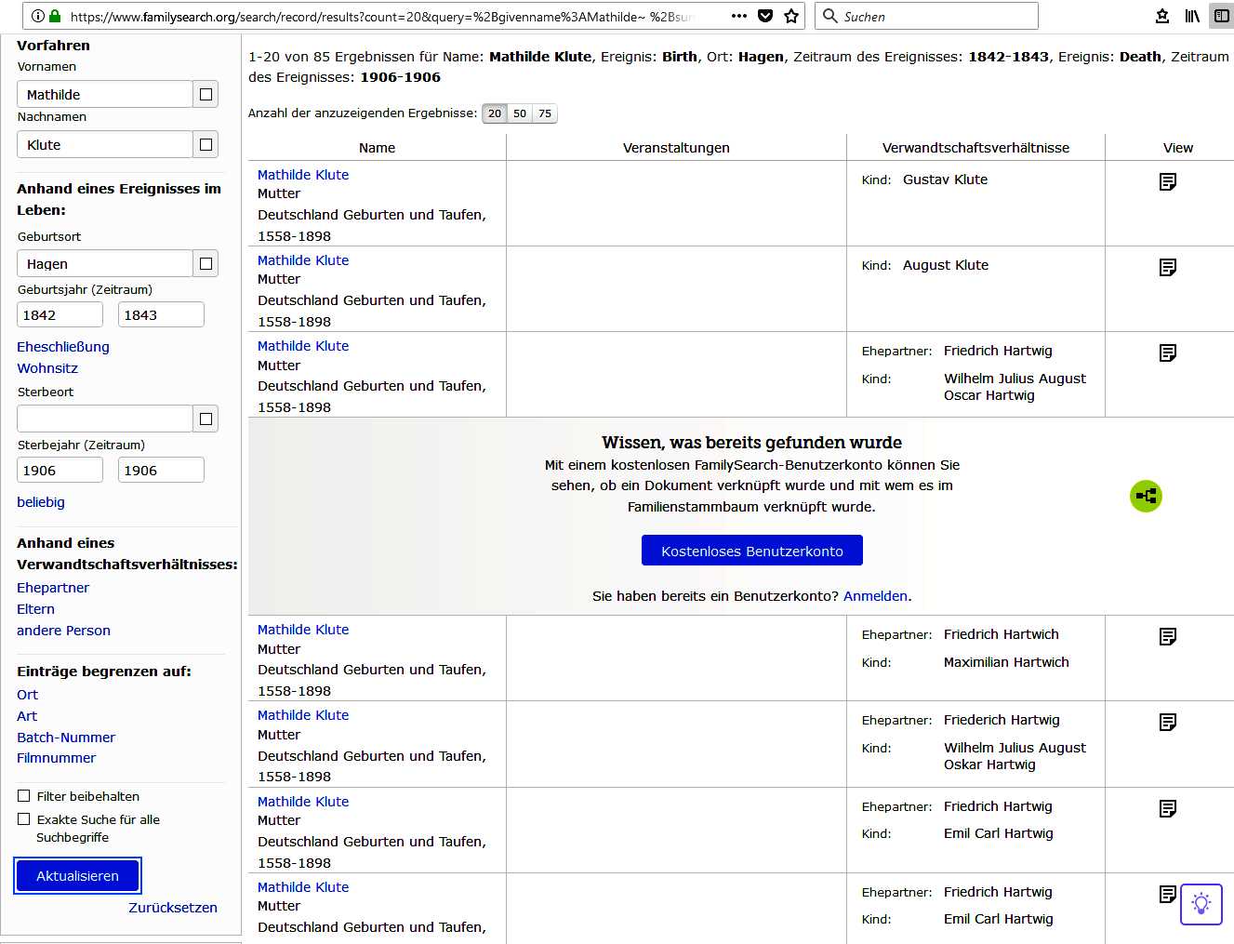The image size is (1234, 944).
Task: View record document for Gustav Klute row
Action: (1168, 181)
